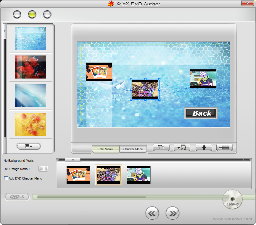Screen dimensions: 256x225
Task: Click the DVD-5 disc type button
Action: pyautogui.click(x=17, y=197)
